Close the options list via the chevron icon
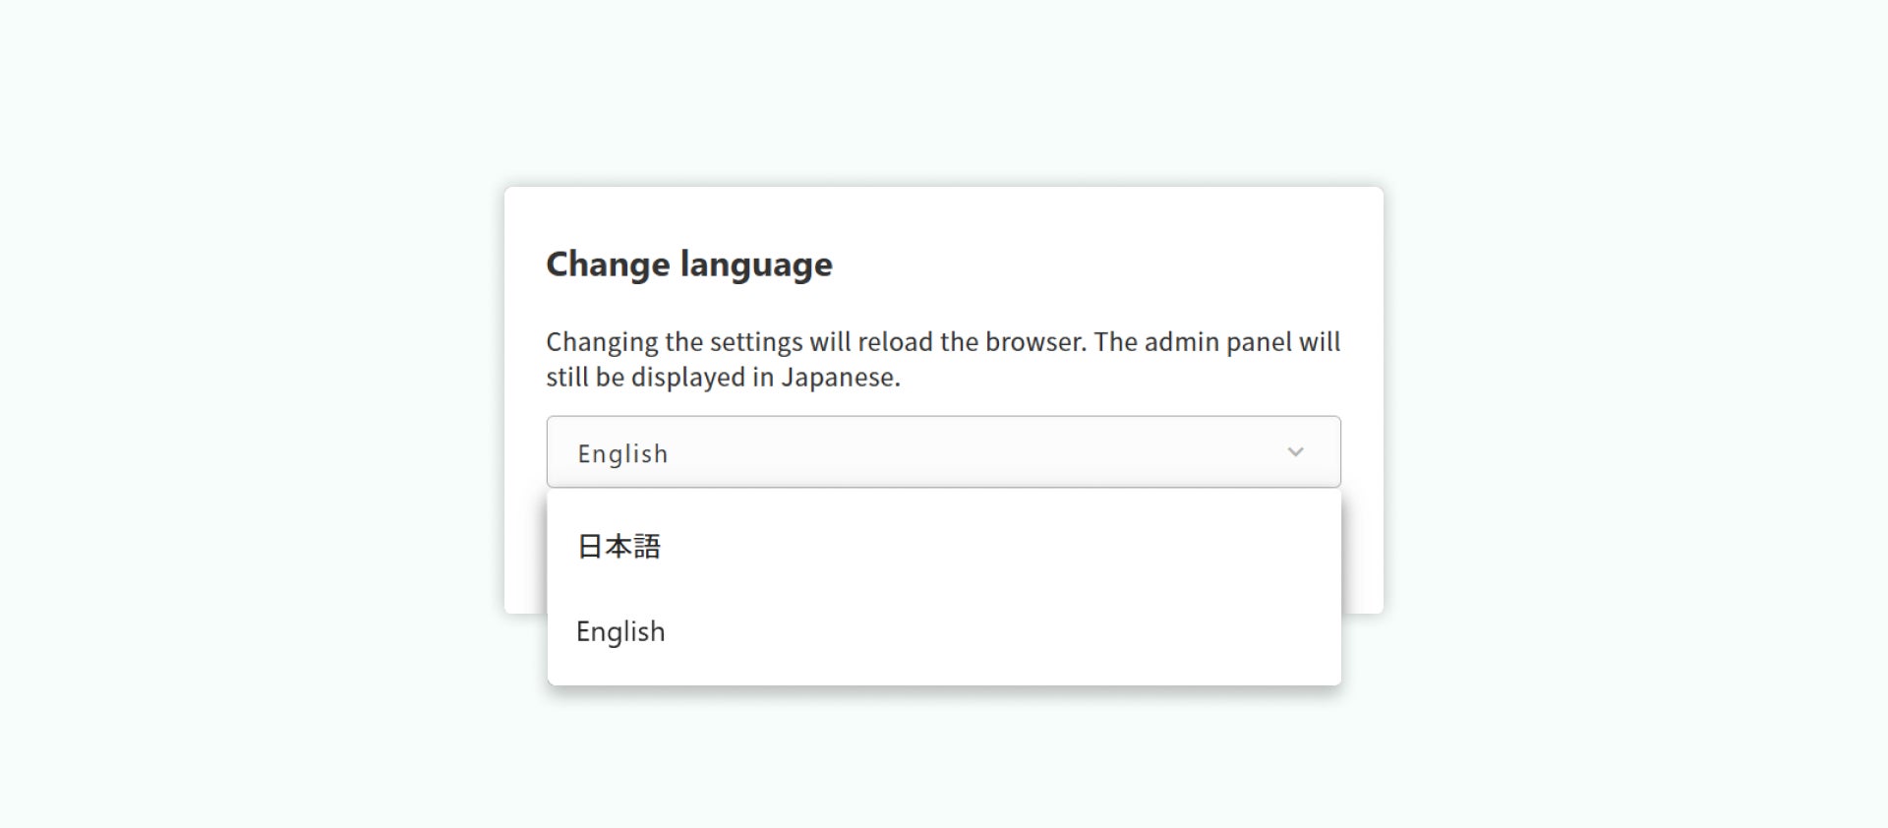 tap(1295, 452)
